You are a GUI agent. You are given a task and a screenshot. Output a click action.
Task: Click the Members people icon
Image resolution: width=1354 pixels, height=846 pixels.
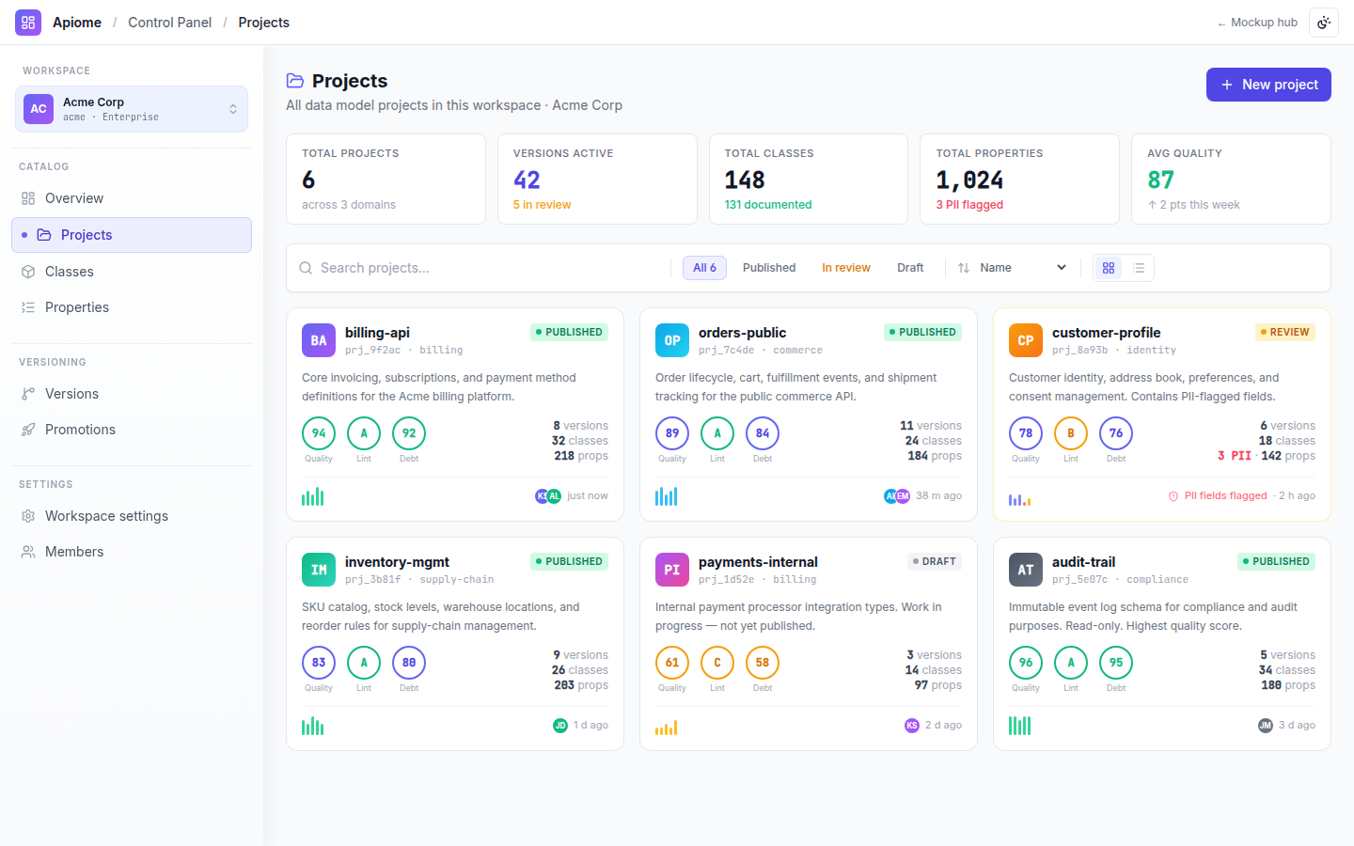28,552
